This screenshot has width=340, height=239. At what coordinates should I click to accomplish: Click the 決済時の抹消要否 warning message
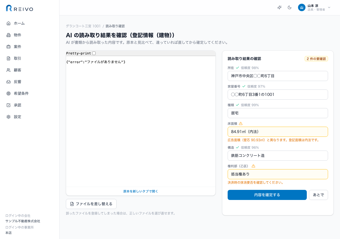(256, 182)
